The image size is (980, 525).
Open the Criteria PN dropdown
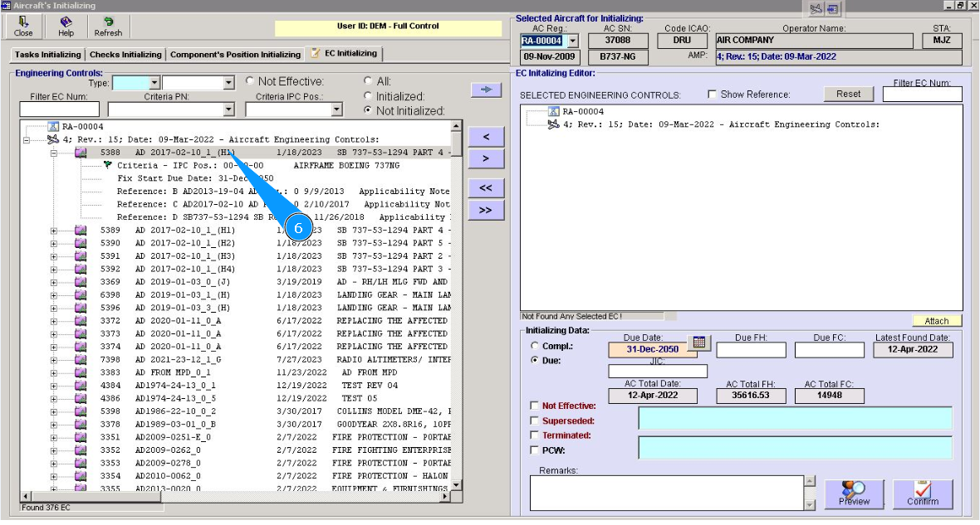pyautogui.click(x=228, y=109)
